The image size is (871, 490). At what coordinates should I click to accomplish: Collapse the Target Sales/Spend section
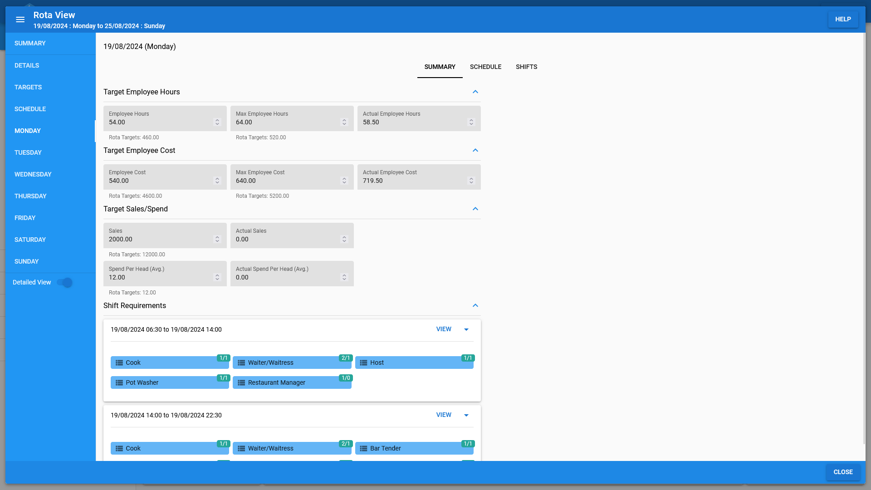click(475, 209)
